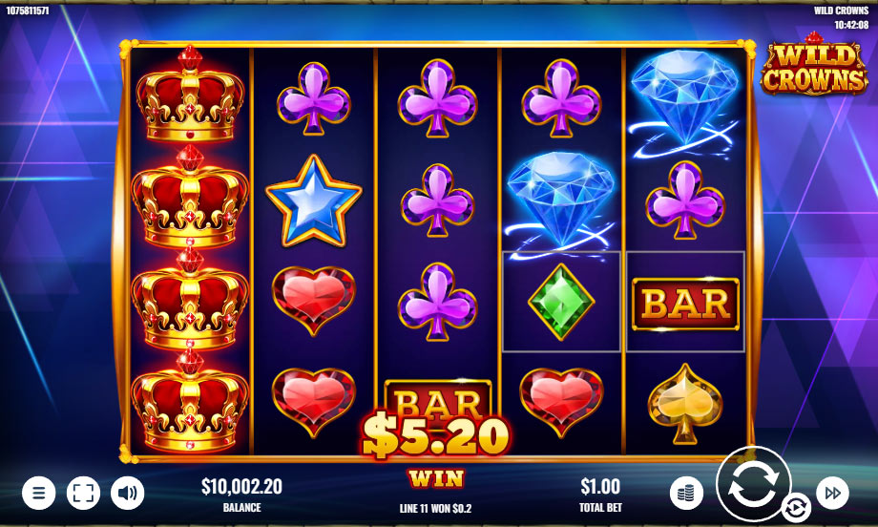The width and height of the screenshot is (878, 527).
Task: Mute the game sound
Action: [x=127, y=493]
